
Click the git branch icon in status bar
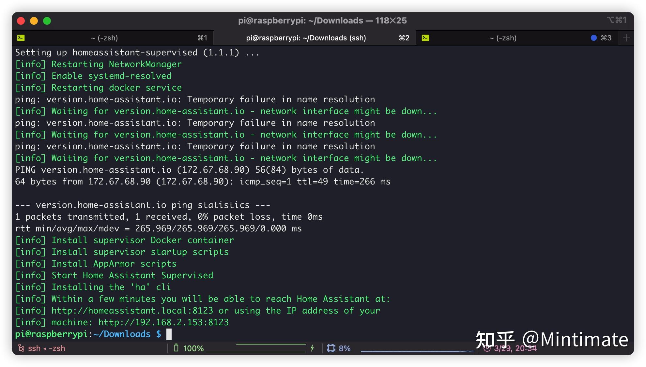click(x=21, y=348)
